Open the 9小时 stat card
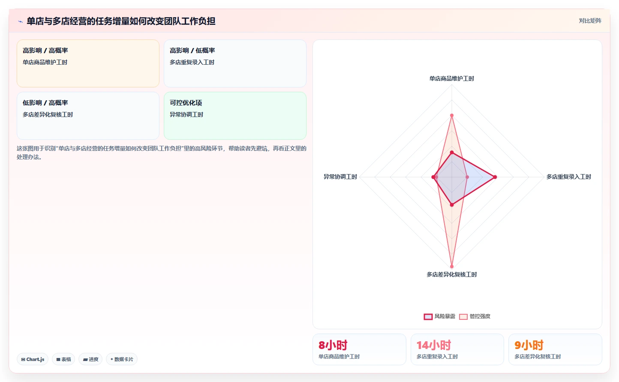 tap(555, 349)
